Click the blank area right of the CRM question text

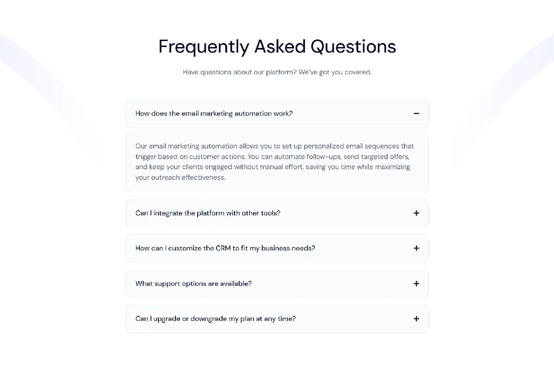point(364,248)
